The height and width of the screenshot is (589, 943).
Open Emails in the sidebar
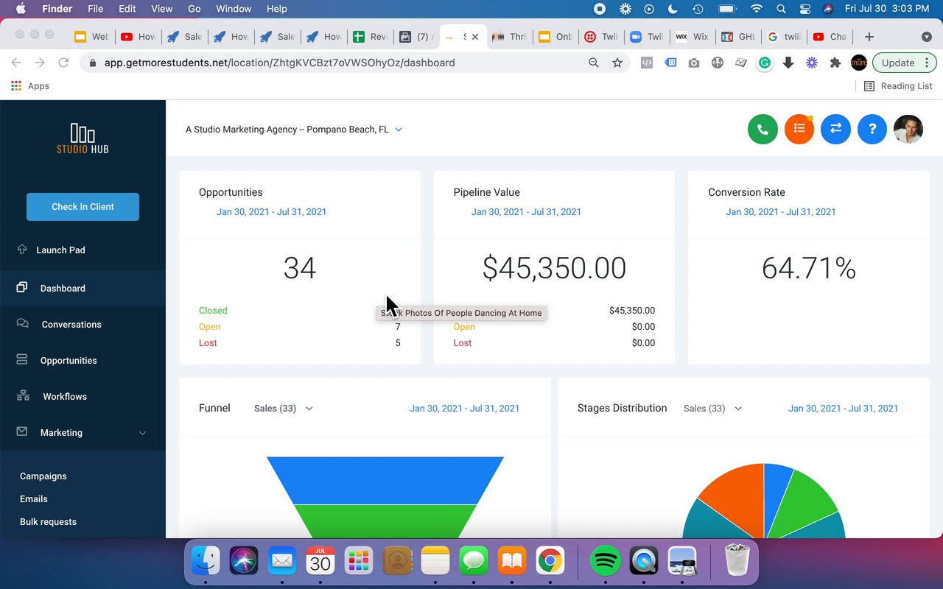pyautogui.click(x=34, y=498)
